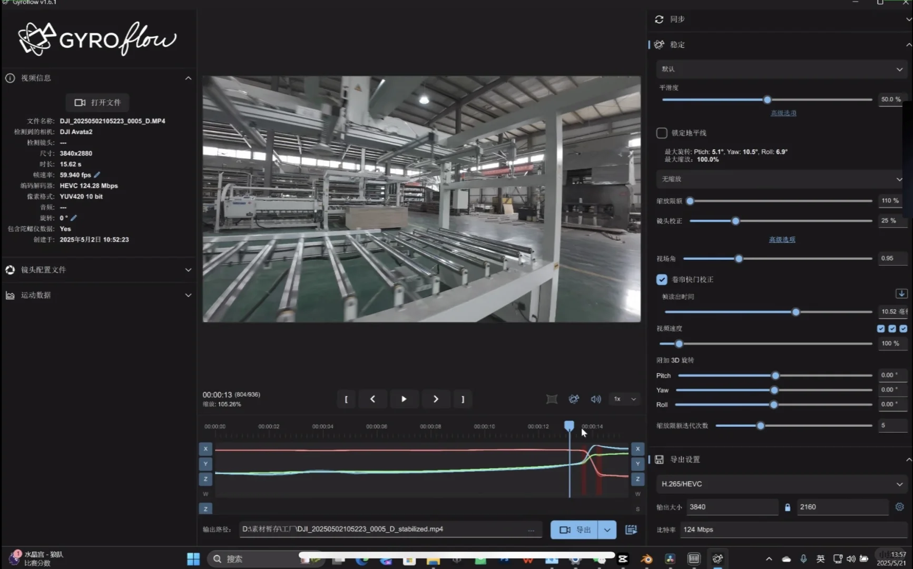Viewport: 913px width, 569px height.
Task: Click the stabilization section icon
Action: 659,45
